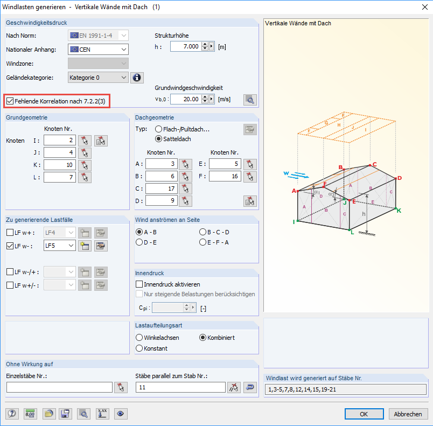Open terrain category info button

pos(137,78)
